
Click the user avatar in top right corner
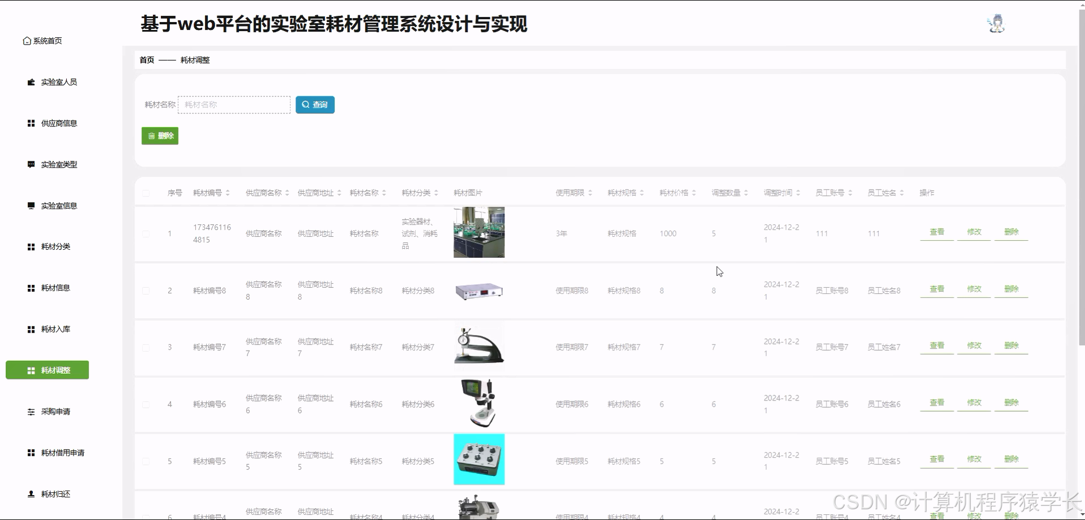pyautogui.click(x=996, y=23)
